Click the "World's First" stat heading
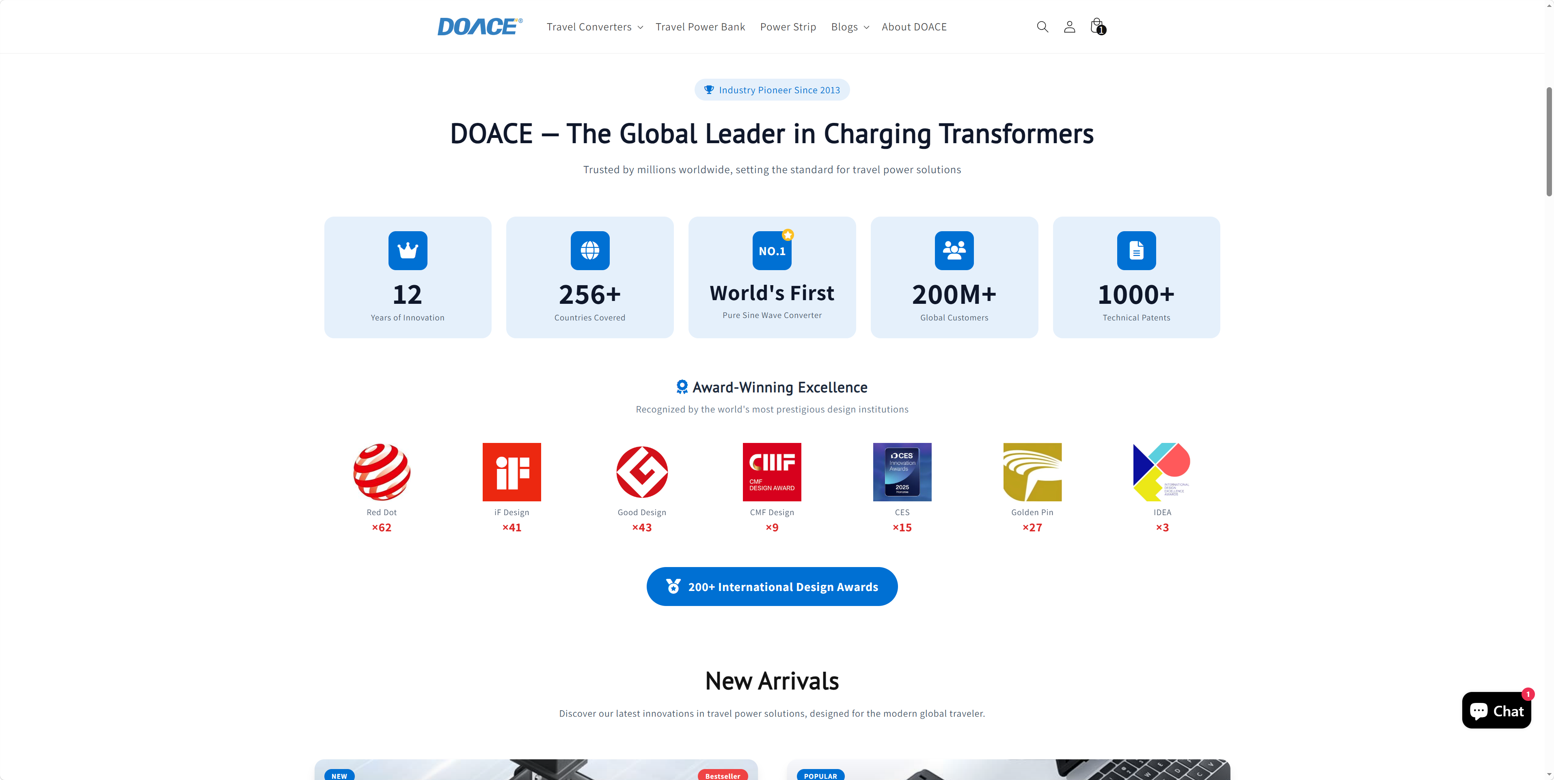This screenshot has height=780, width=1554. click(x=772, y=292)
